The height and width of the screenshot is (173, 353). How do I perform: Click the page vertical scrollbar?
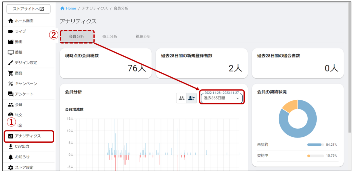(x=350, y=68)
